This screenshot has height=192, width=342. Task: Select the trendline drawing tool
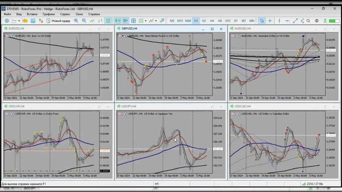[x=295, y=21]
